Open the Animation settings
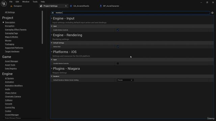Screen dimensions: 216x121 tap(9, 82)
